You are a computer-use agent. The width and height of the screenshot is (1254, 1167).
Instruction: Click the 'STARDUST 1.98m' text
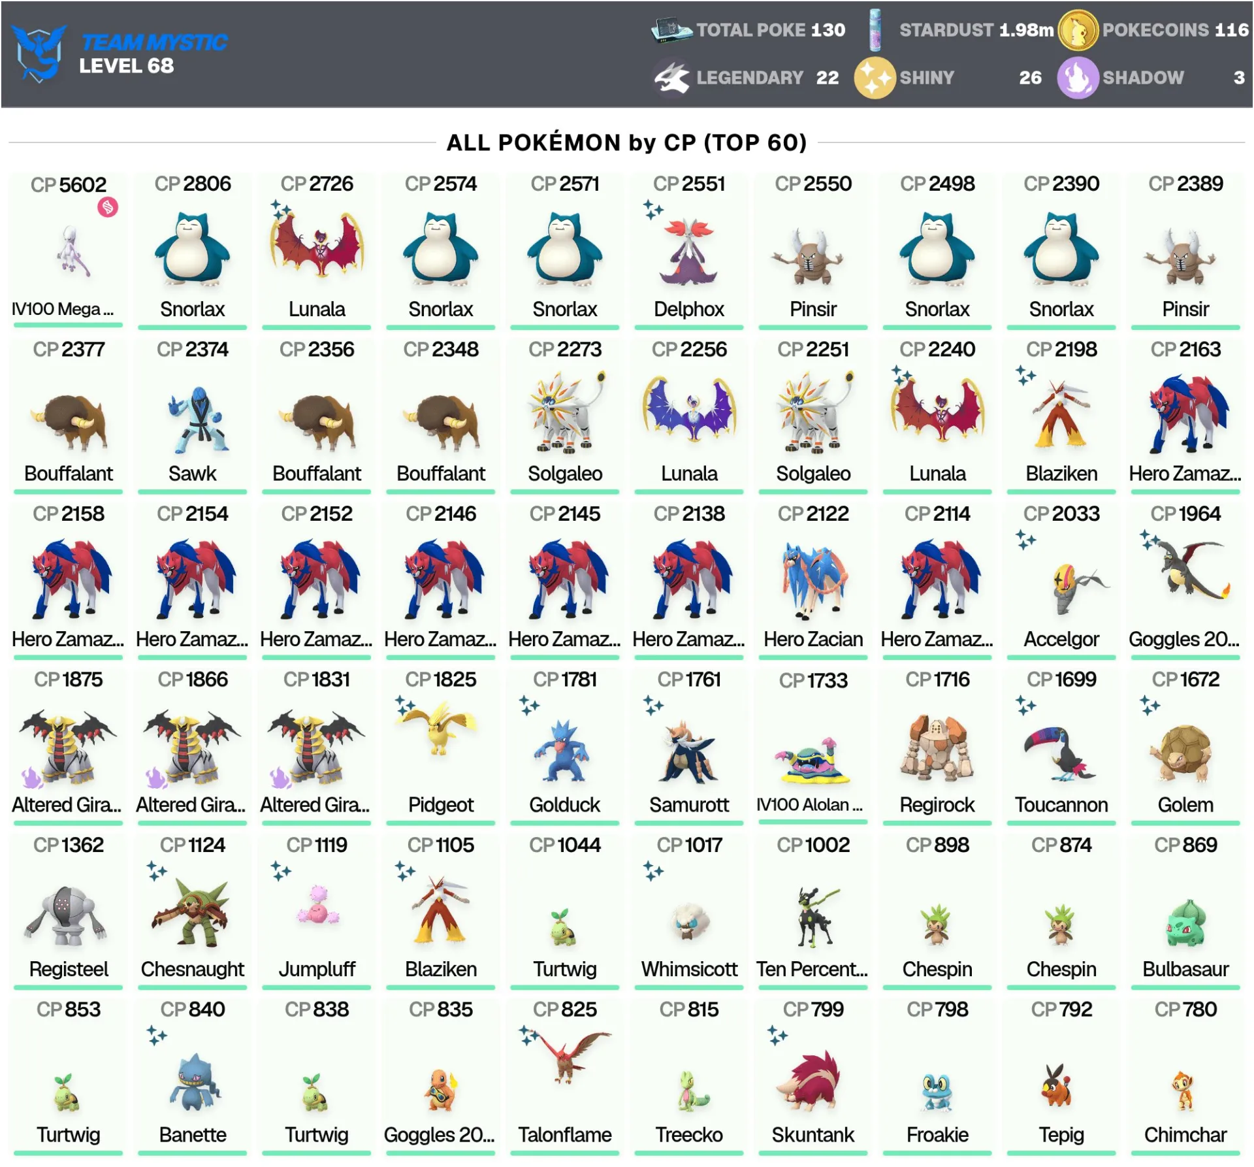976,30
